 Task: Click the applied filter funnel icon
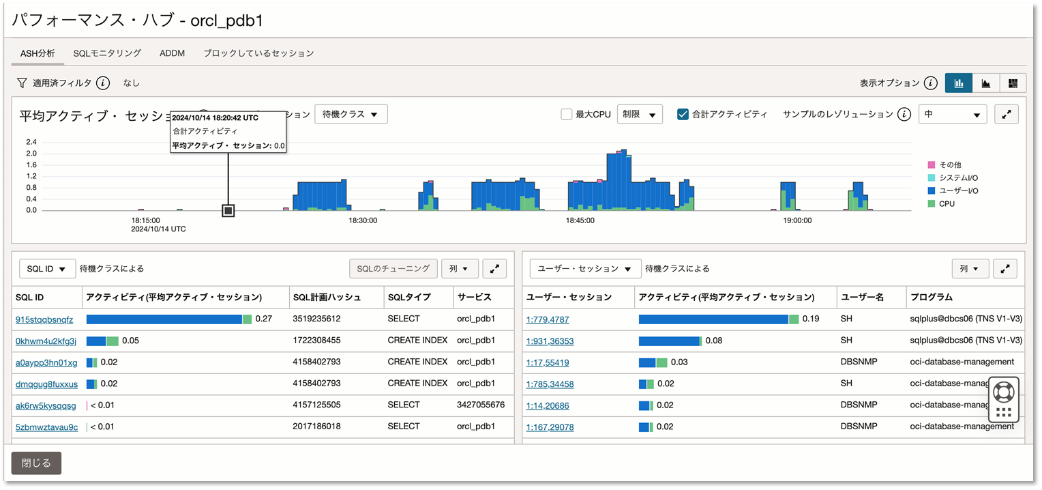22,83
